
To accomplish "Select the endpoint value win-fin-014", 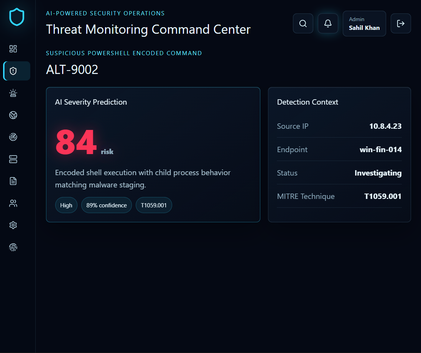I will pos(380,149).
